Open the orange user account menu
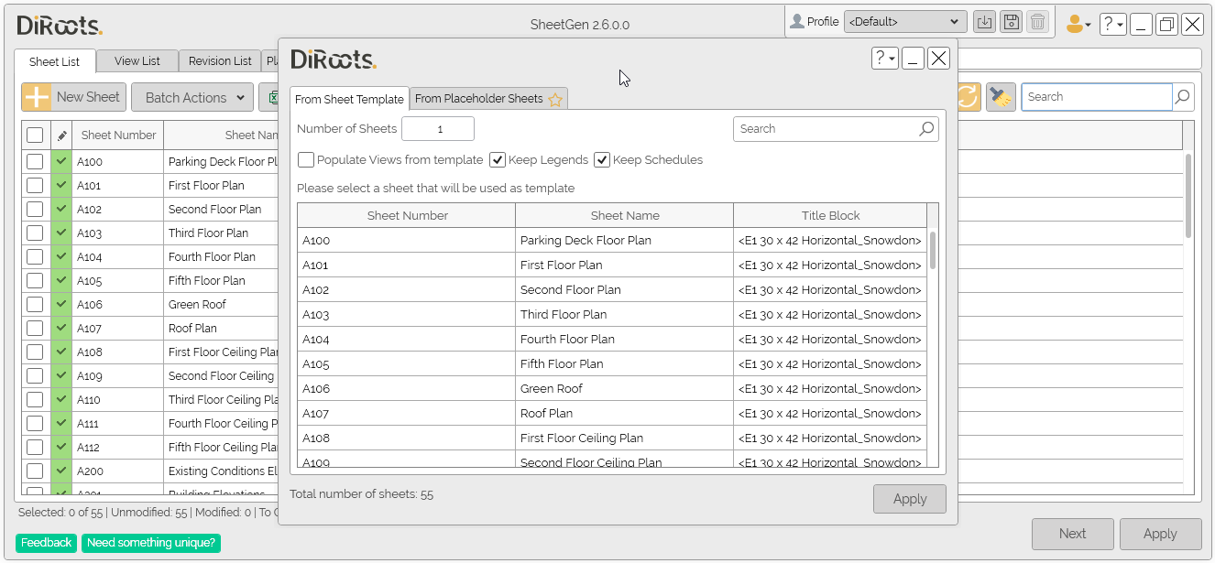1215x563 pixels. [x=1078, y=25]
